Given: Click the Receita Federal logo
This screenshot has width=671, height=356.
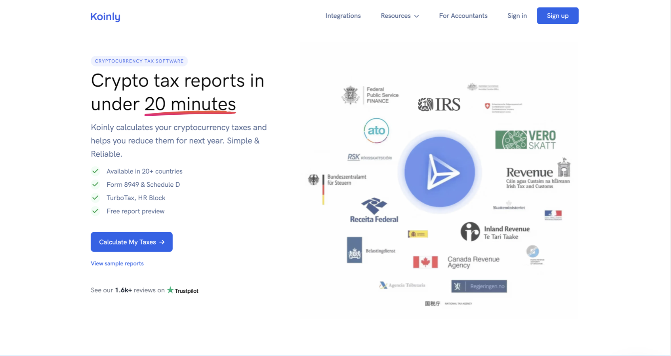Looking at the screenshot, I should [x=374, y=210].
